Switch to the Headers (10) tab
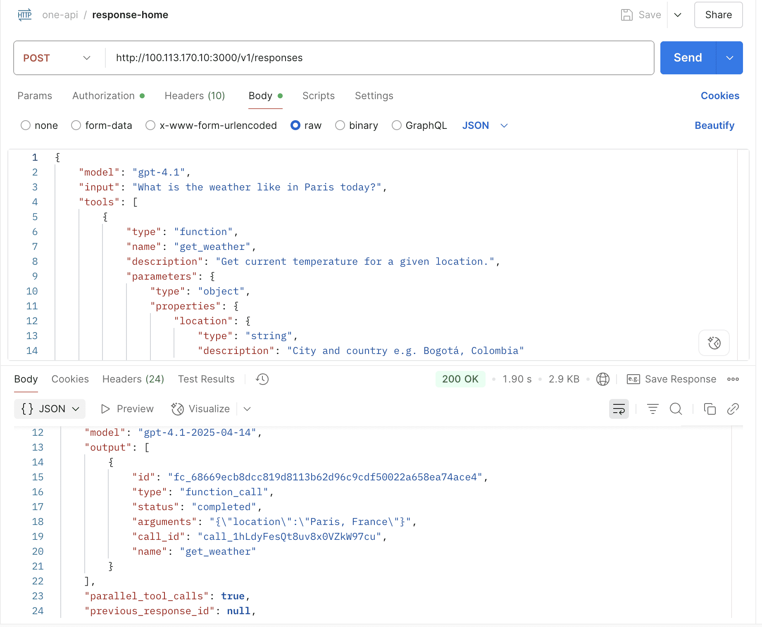The height and width of the screenshot is (627, 762). point(194,96)
